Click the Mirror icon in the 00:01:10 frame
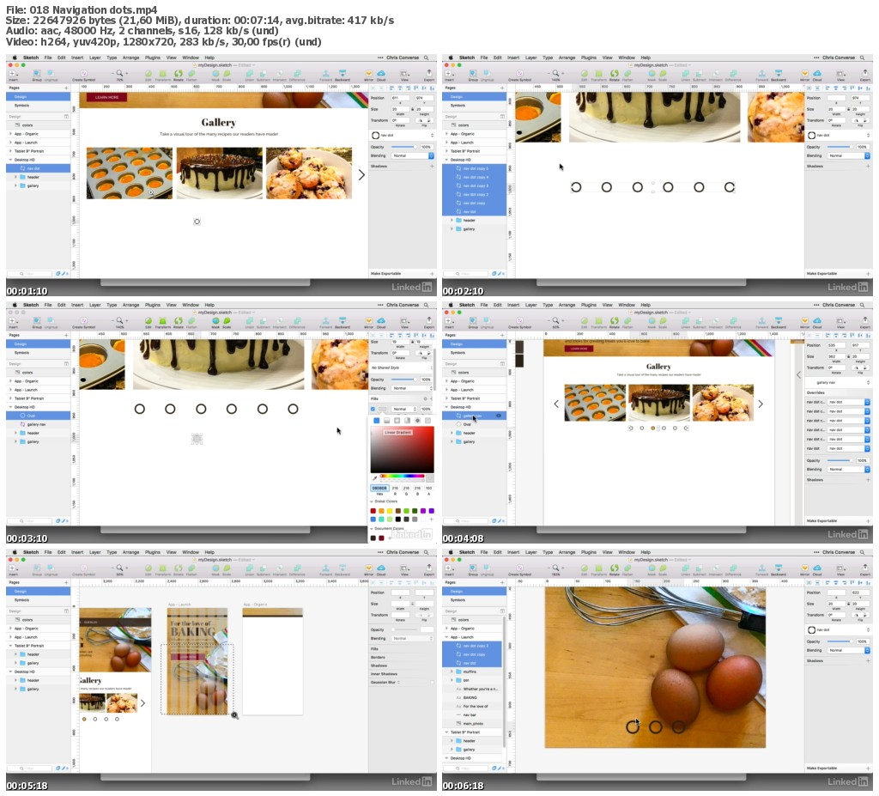This screenshot has width=879, height=796. point(369,74)
